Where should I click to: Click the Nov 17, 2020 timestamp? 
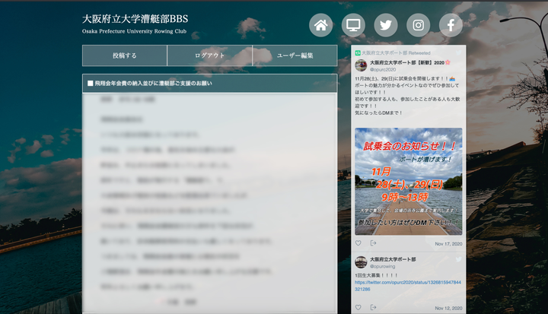point(448,244)
